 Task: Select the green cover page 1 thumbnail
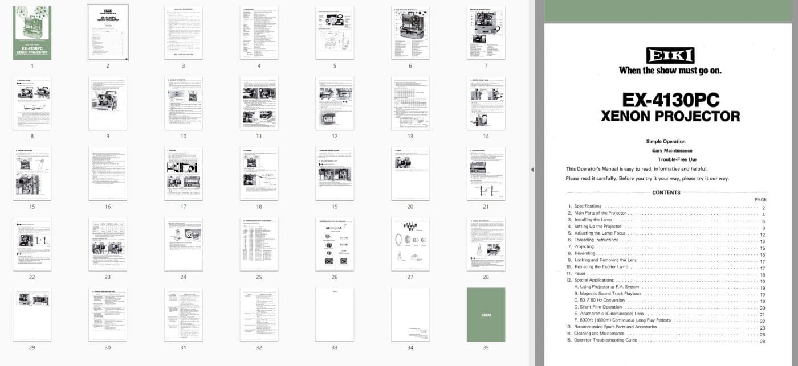[x=32, y=32]
